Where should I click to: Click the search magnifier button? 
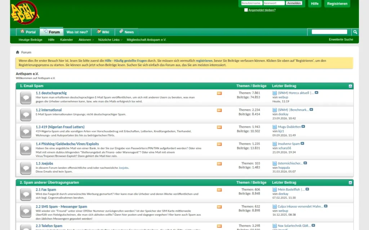click(x=355, y=32)
